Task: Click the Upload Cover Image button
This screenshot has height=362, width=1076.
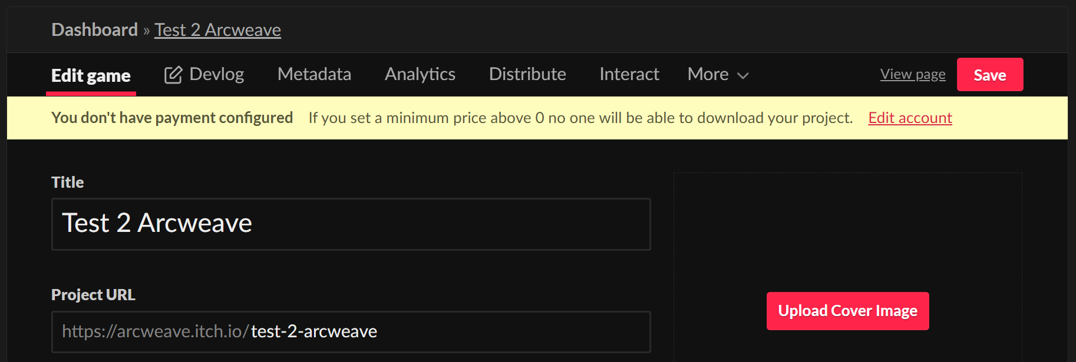Action: 847,311
